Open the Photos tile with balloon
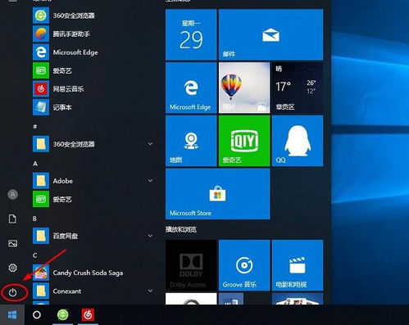The width and height of the screenshot is (409, 325). tap(244, 88)
